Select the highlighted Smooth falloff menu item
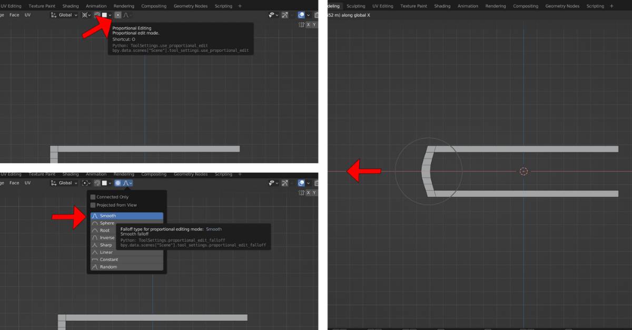This screenshot has height=330, width=632. [x=126, y=216]
